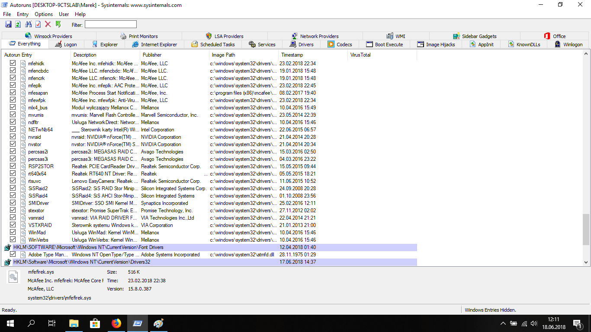Click the Autoruns taskbar icon
591x332 pixels.
138,323
